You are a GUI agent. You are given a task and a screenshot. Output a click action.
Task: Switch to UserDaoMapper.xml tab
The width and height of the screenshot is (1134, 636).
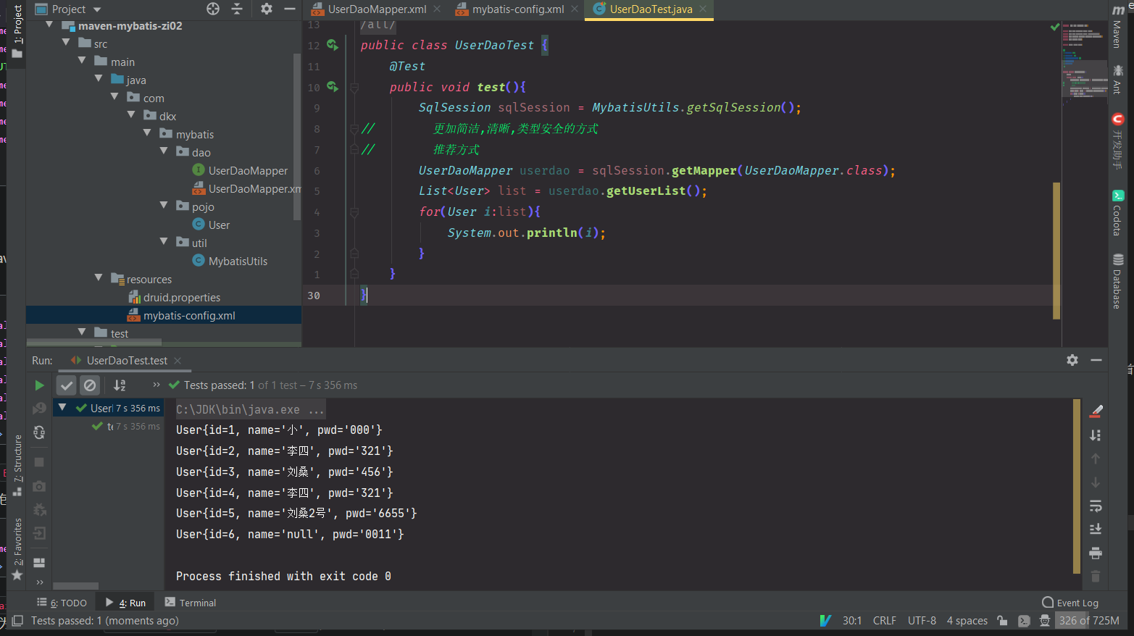pos(377,9)
